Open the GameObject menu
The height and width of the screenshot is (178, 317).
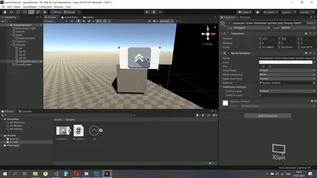point(30,7)
